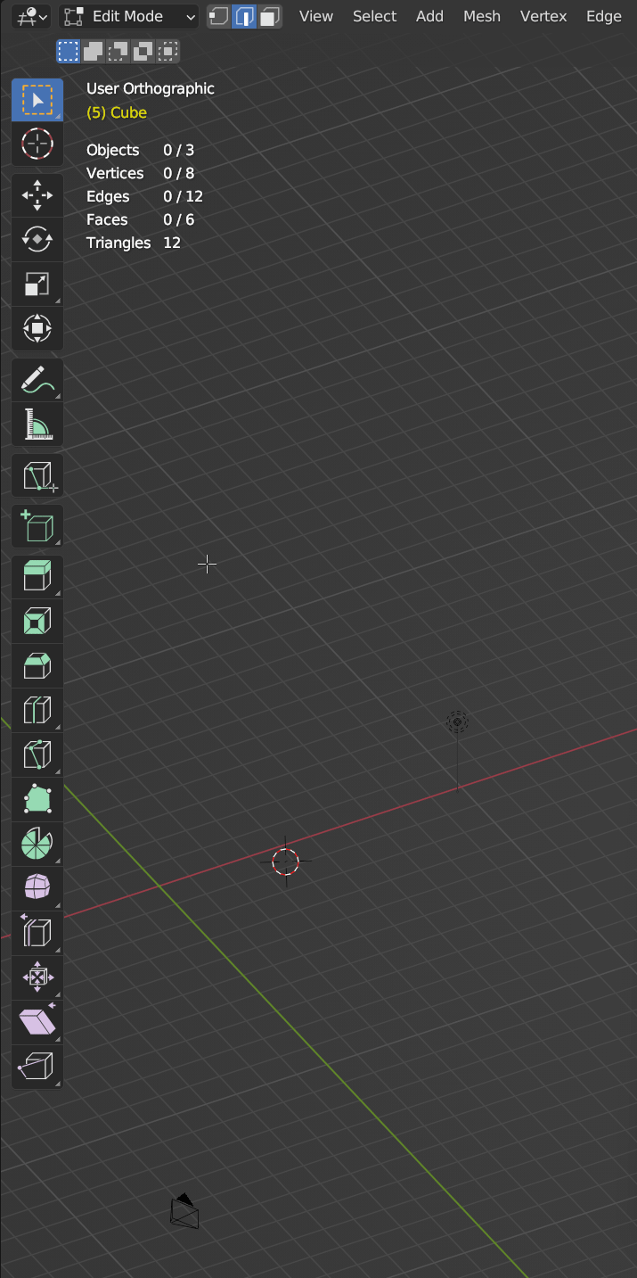Click the camera object in the viewport
Image resolution: width=637 pixels, height=1278 pixels.
click(x=184, y=1211)
